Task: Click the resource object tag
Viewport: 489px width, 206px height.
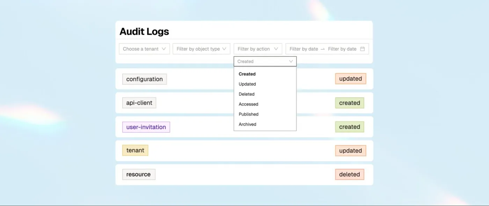Action: (x=138, y=175)
